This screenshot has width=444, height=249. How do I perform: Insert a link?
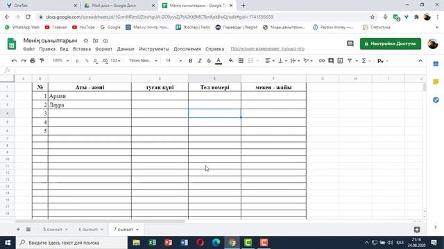pos(322,61)
